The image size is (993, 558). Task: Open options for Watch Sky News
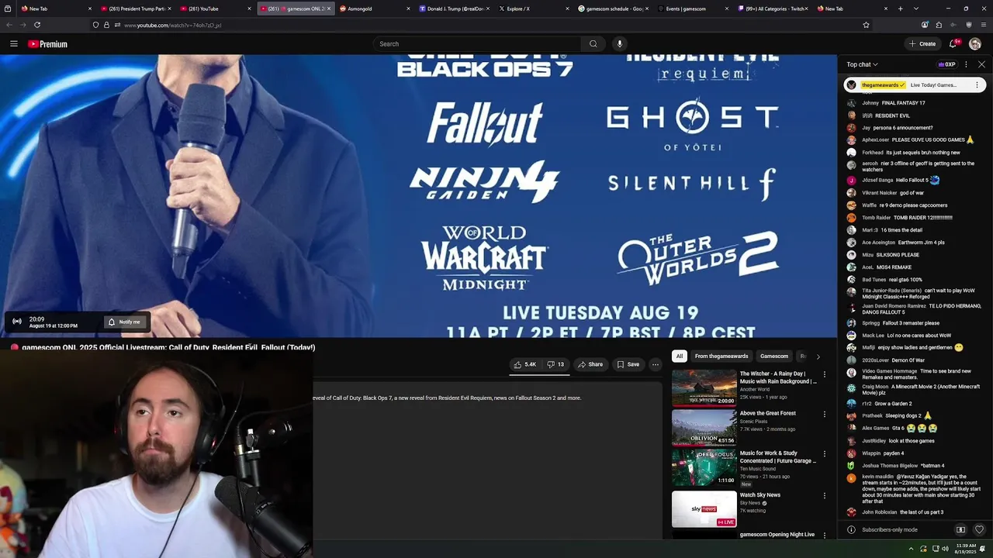coord(824,495)
